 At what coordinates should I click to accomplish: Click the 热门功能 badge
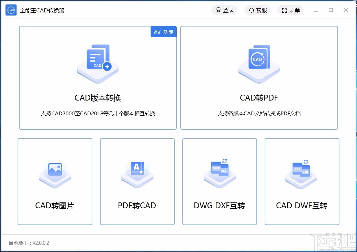point(163,32)
